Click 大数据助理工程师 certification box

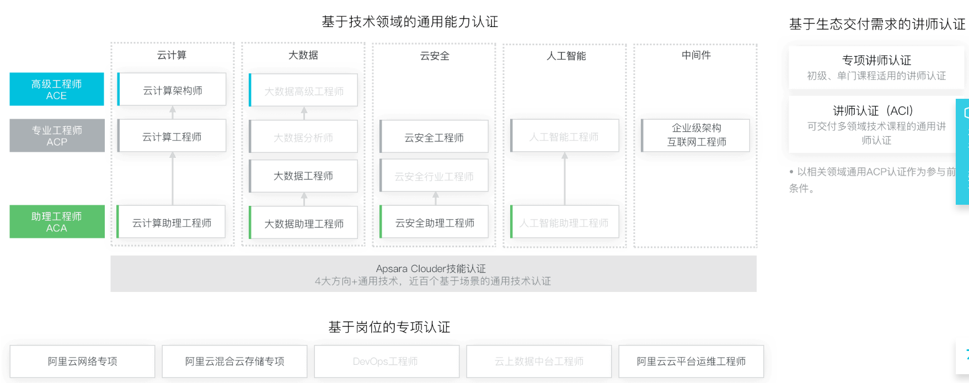pyautogui.click(x=303, y=223)
